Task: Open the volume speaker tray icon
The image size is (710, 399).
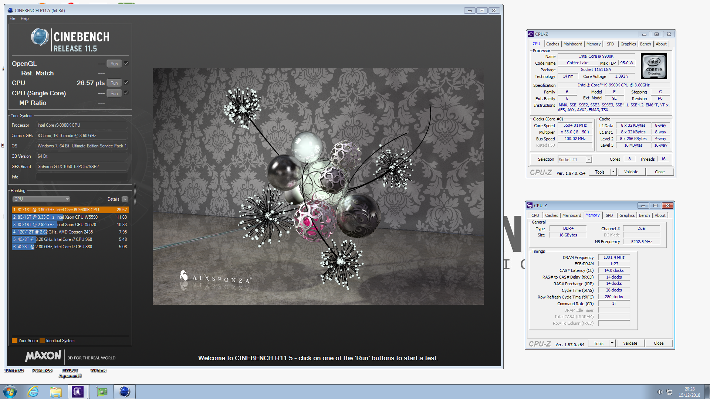Action: [x=660, y=392]
